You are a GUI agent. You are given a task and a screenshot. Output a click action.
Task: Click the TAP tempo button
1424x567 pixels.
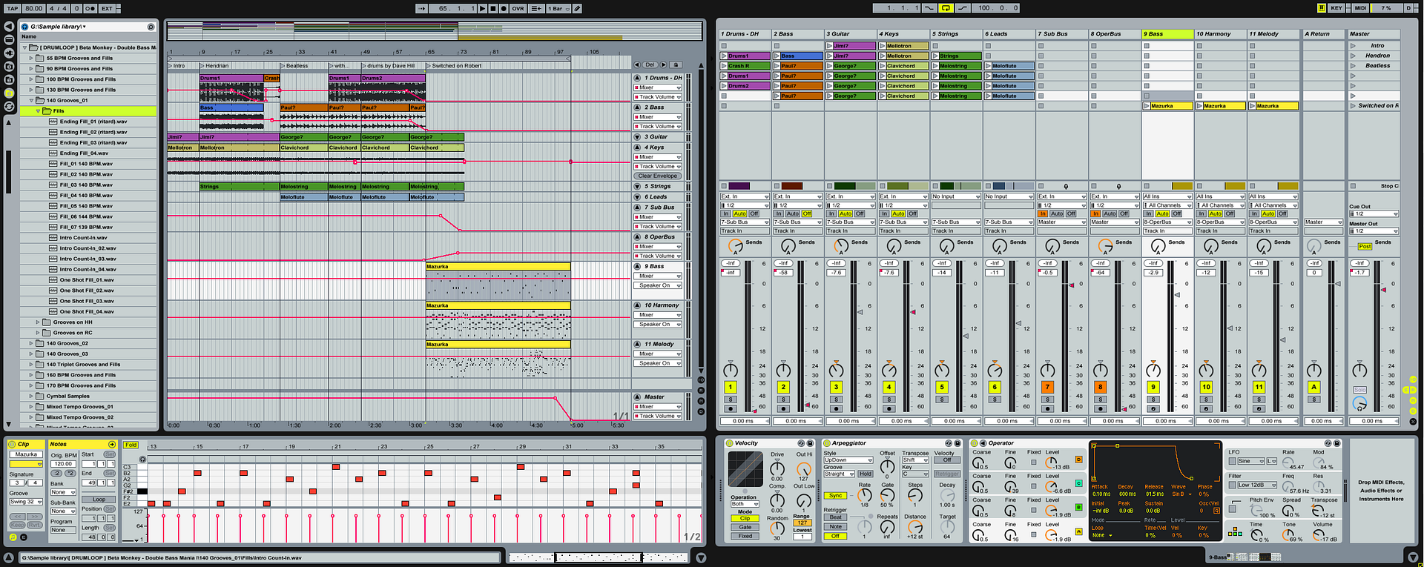[12, 8]
